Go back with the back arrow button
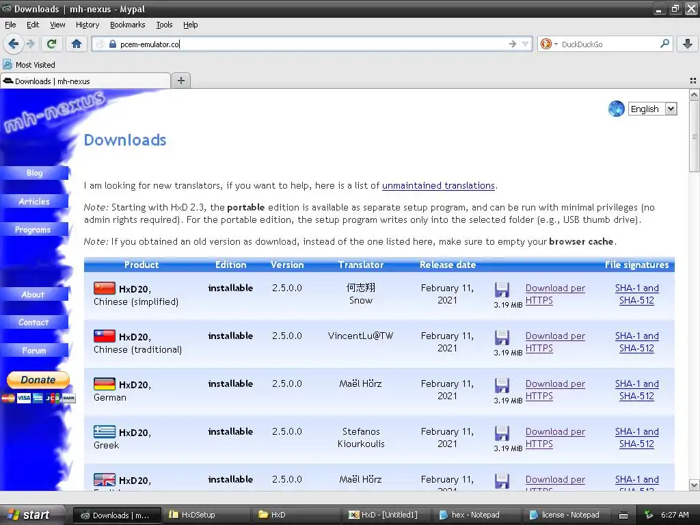Image resolution: width=700 pixels, height=525 pixels. 13,44
